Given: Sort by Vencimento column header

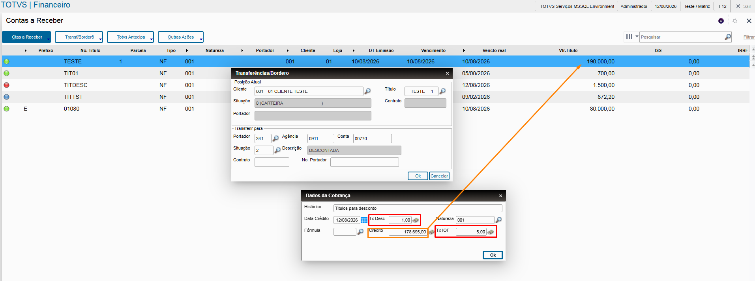Looking at the screenshot, I should pyautogui.click(x=433, y=50).
